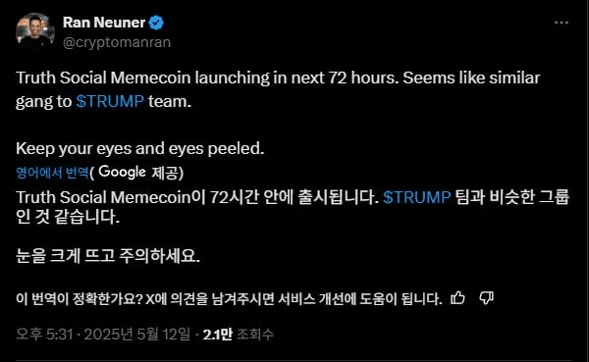The width and height of the screenshot is (589, 362).
Task: Click $TRUMP cashtag in the English tweet
Action: point(110,101)
